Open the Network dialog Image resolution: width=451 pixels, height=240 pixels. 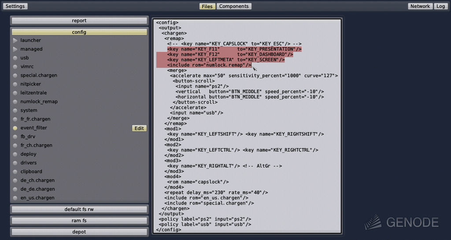tap(420, 6)
